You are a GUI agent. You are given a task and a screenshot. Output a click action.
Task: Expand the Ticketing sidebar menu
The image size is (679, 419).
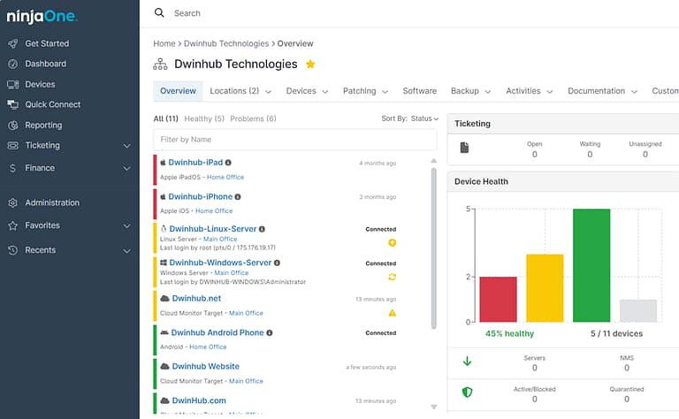(x=126, y=145)
